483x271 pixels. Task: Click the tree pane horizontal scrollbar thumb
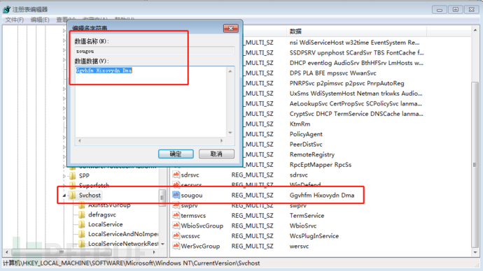pyautogui.click(x=62, y=252)
